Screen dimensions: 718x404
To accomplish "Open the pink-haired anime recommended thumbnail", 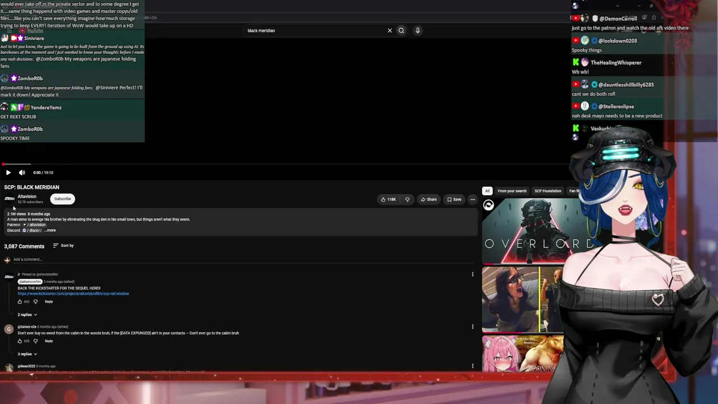I will 523,353.
